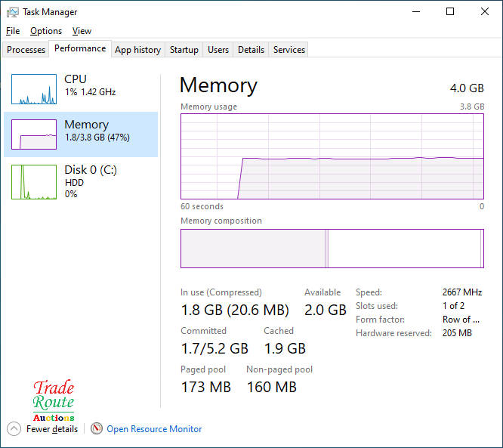This screenshot has width=503, height=448.
Task: Open the Users tab
Action: pyautogui.click(x=218, y=50)
